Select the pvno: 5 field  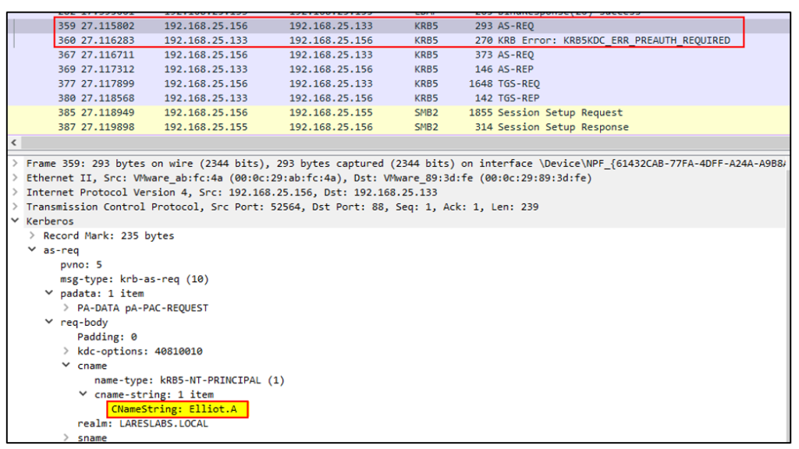pyautogui.click(x=81, y=265)
